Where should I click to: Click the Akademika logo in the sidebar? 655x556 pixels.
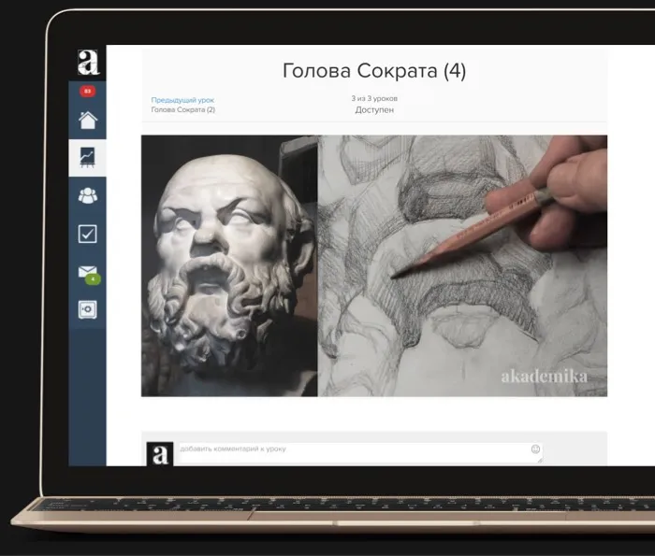(x=88, y=63)
